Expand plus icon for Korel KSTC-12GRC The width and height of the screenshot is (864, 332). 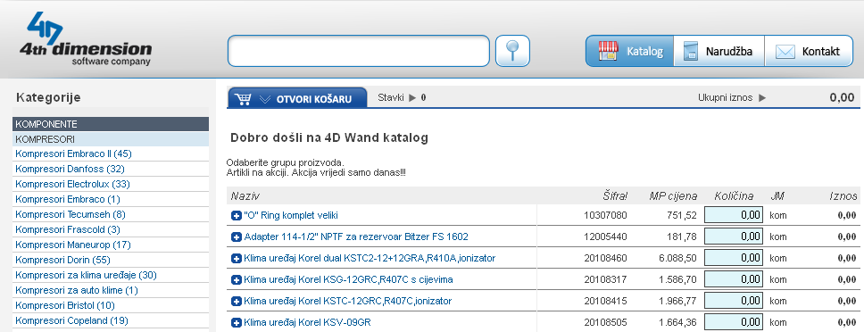tap(236, 301)
